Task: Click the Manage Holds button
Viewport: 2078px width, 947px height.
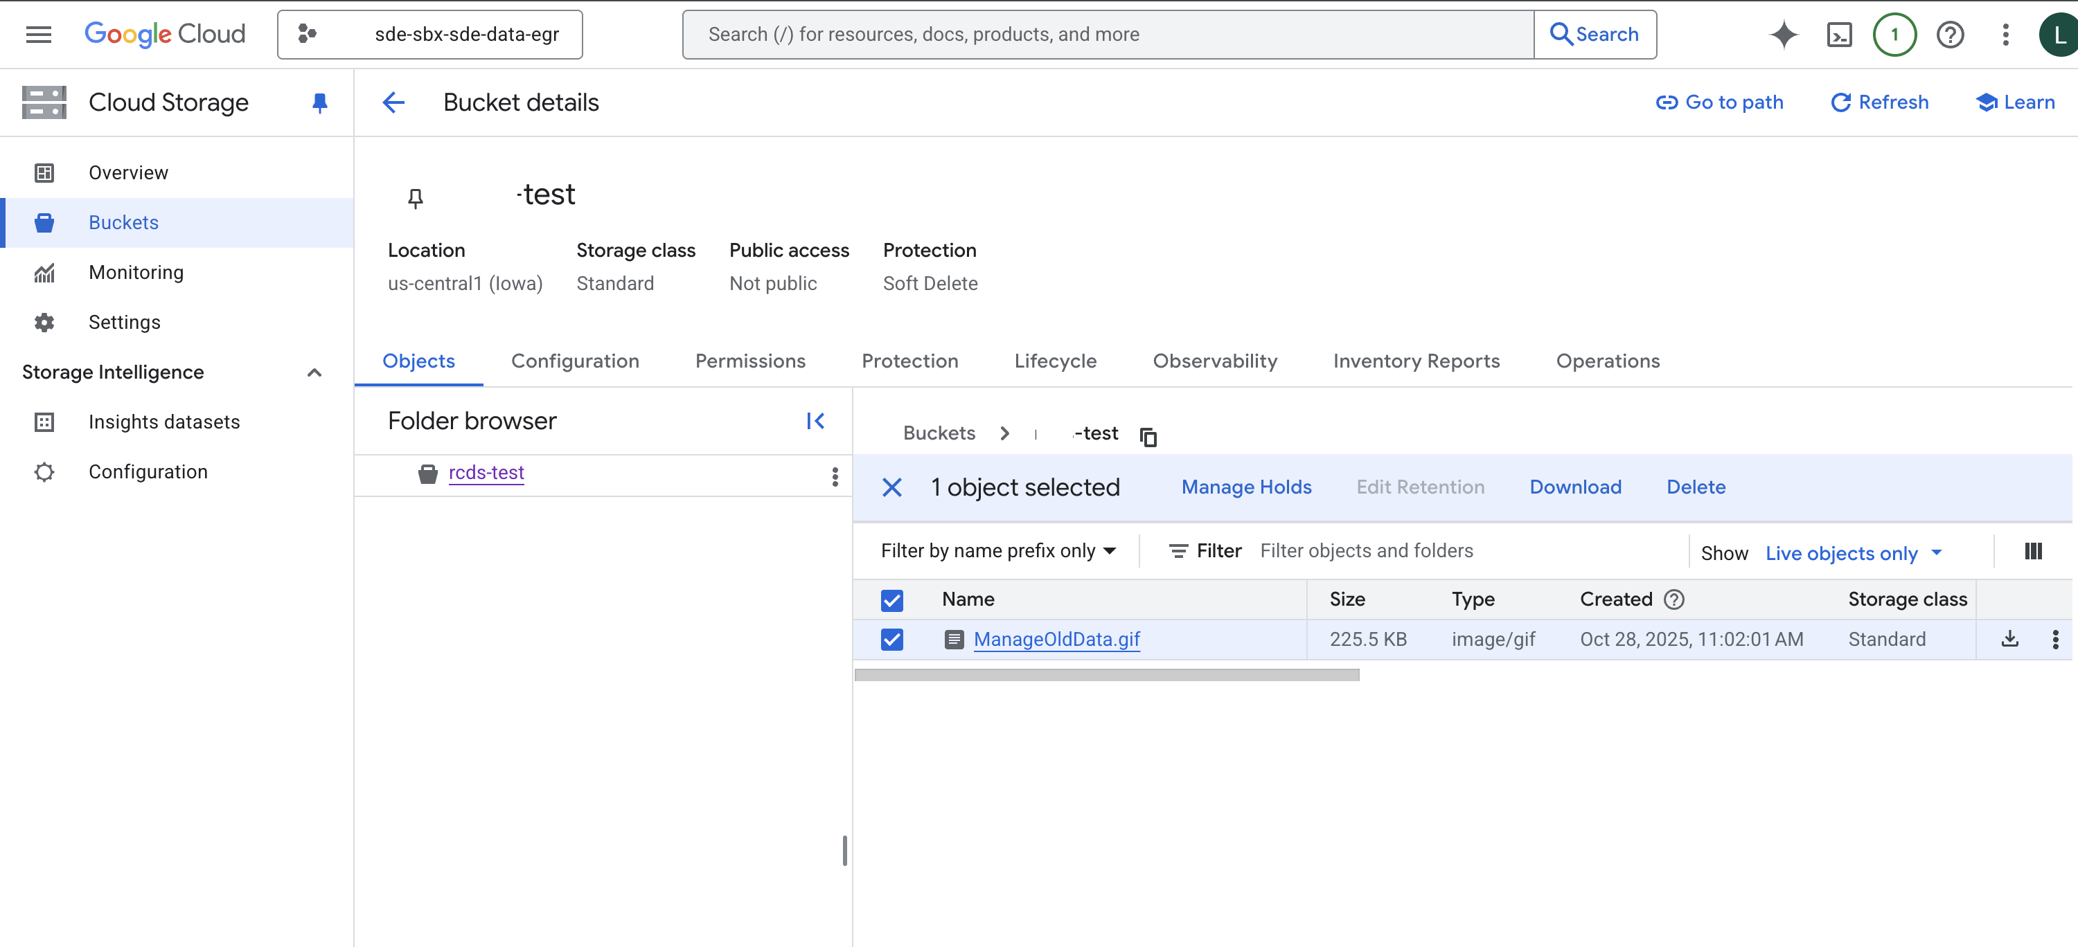Action: pyautogui.click(x=1245, y=487)
